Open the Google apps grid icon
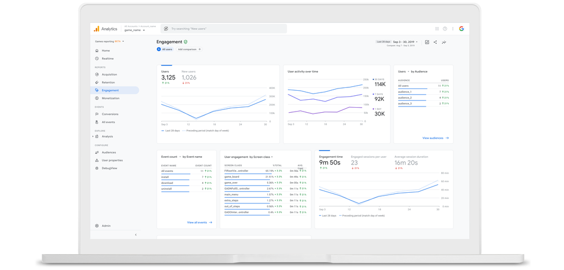The image size is (564, 270). pos(437,29)
